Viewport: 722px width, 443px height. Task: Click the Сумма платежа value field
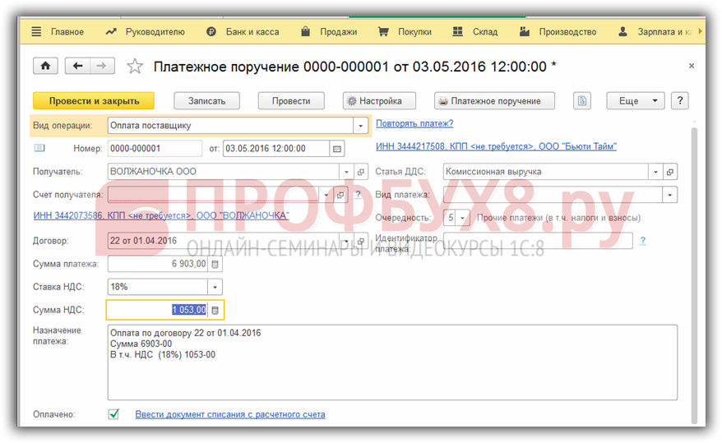[158, 264]
